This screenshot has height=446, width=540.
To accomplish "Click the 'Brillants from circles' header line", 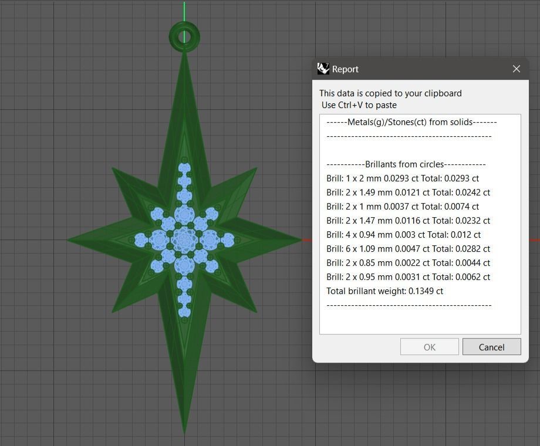I will click(x=406, y=164).
